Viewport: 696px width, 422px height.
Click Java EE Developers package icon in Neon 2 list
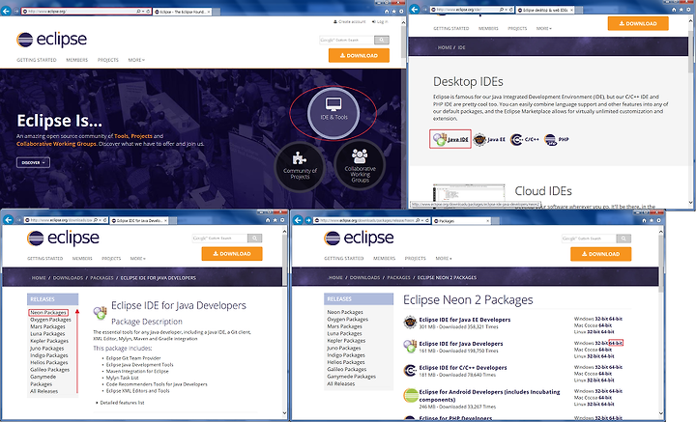[x=410, y=323]
